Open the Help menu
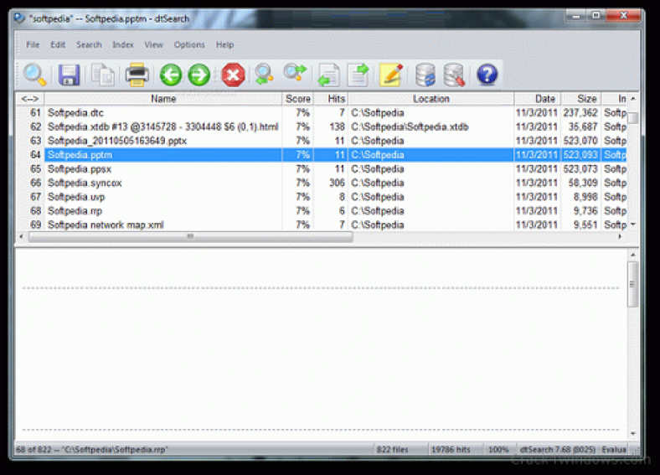660x475 pixels. coord(224,44)
